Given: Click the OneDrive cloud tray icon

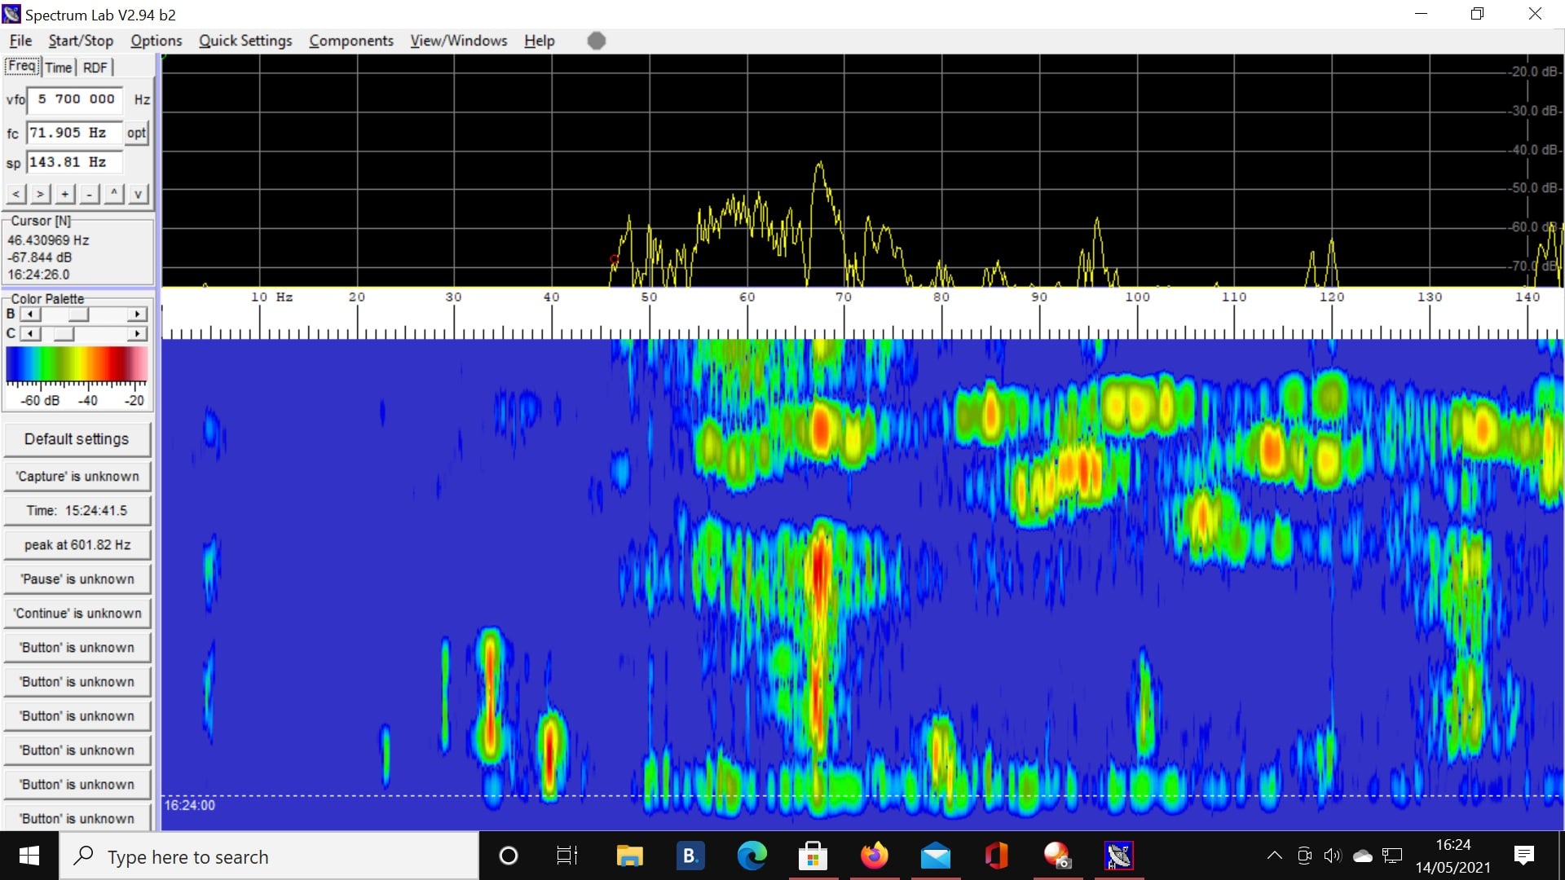Looking at the screenshot, I should coord(1362,856).
